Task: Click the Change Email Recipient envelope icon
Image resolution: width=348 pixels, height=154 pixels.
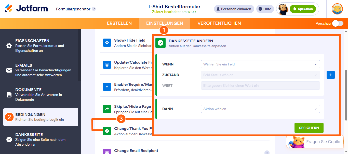Action: coord(107,152)
